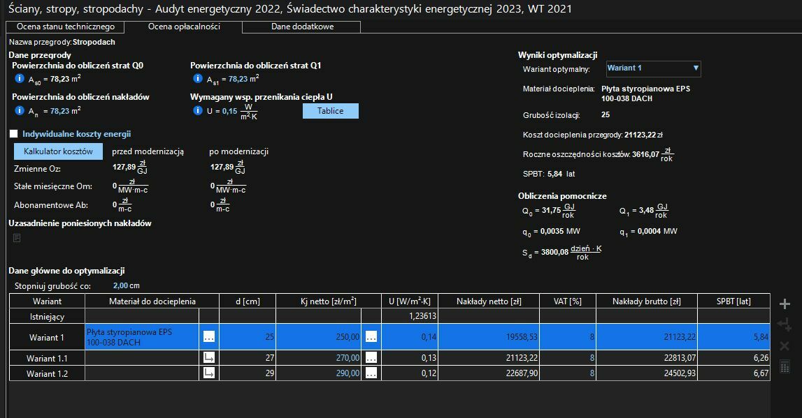
Task: Open the Dane dodatkowe tab
Action: (302, 27)
